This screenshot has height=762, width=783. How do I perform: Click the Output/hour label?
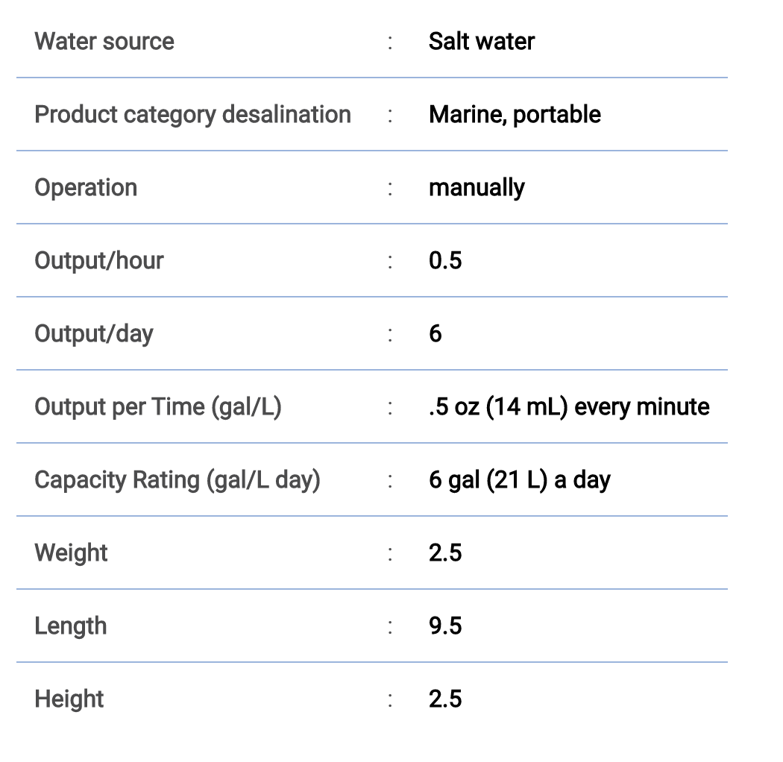pos(99,261)
